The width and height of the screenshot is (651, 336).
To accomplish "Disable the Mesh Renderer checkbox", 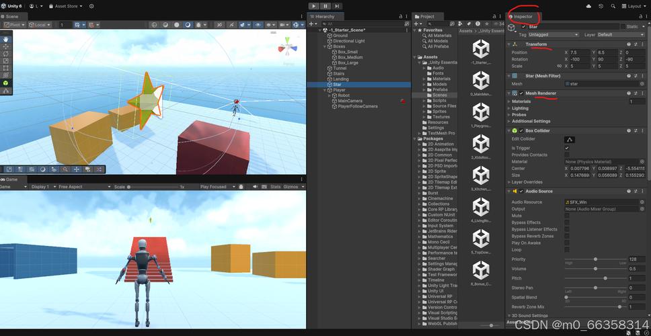I will pyautogui.click(x=521, y=93).
